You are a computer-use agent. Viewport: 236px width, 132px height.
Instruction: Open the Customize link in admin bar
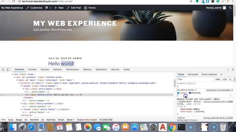pyautogui.click(x=34, y=8)
